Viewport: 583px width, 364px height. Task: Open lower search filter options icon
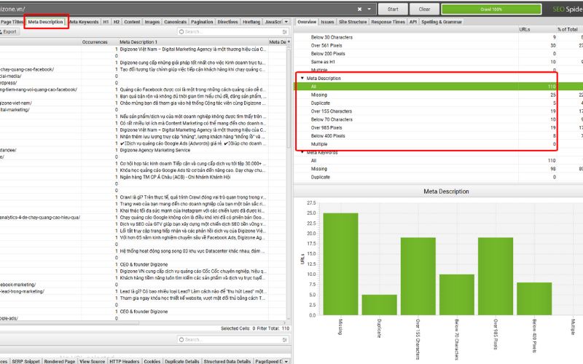coord(285,339)
